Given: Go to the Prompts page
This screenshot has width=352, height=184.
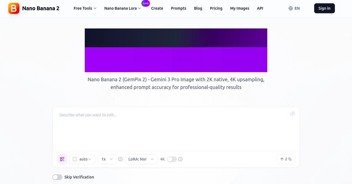Looking at the screenshot, I should click(x=178, y=8).
